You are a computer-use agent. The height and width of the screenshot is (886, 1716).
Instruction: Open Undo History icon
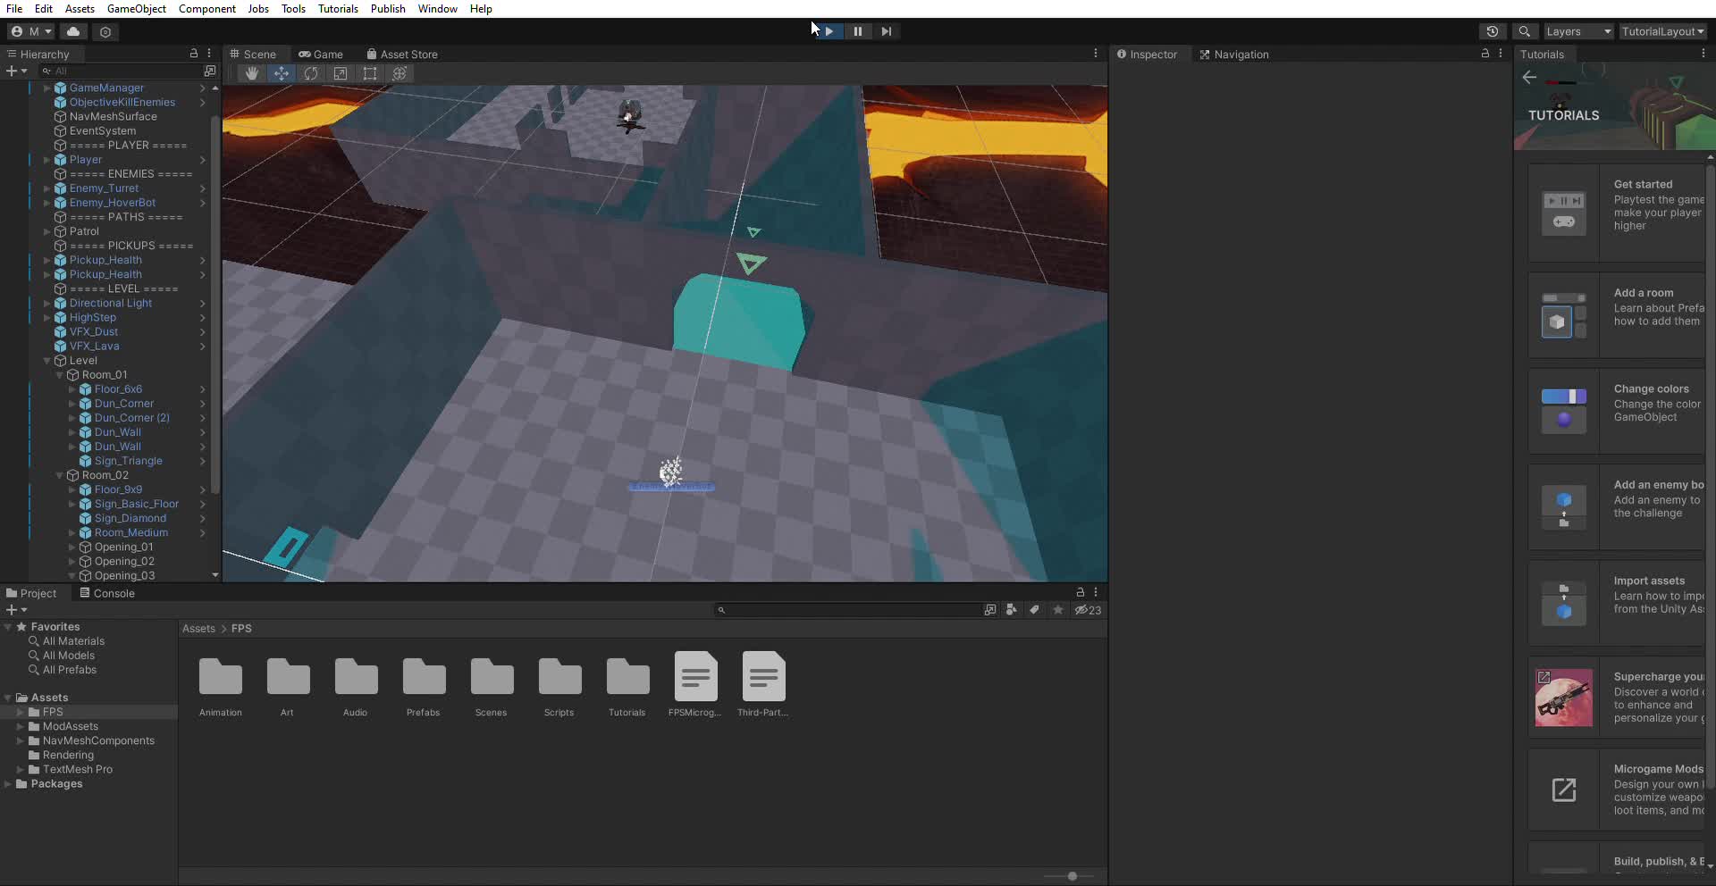[1493, 31]
